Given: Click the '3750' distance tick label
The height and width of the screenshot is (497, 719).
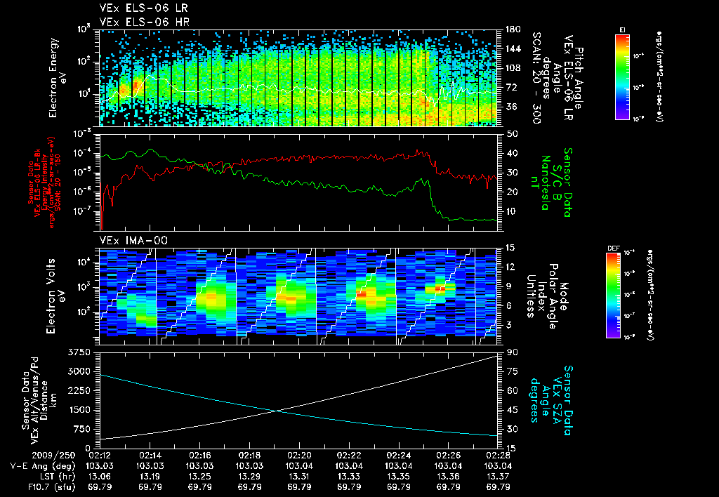Looking at the screenshot, I should 79,352.
